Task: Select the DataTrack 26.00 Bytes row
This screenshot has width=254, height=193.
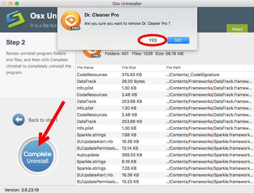Action: click(165, 81)
